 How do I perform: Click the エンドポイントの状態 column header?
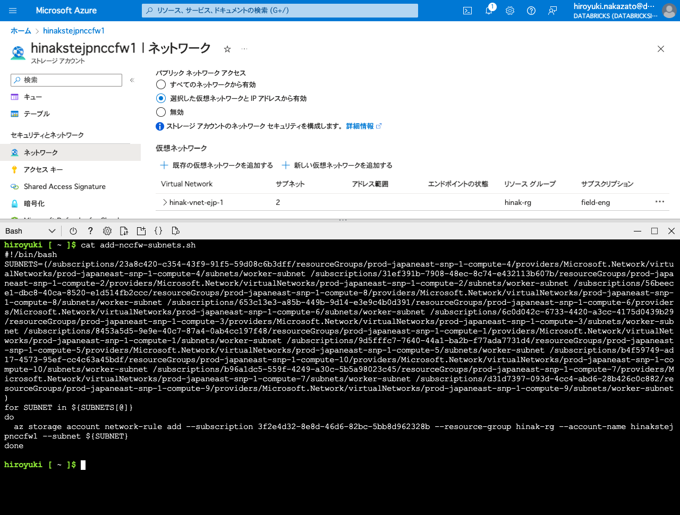458,184
